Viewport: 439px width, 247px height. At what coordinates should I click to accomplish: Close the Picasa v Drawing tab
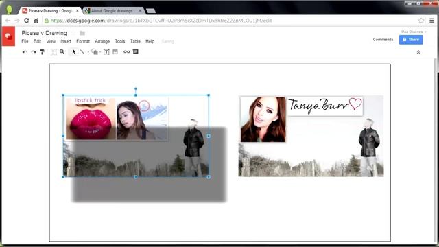[78, 11]
